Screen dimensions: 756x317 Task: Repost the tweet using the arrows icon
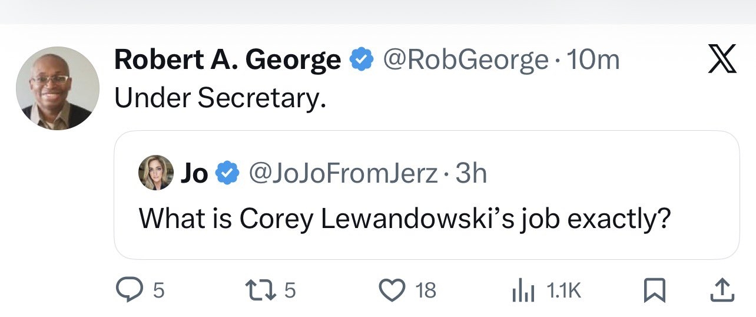(262, 289)
